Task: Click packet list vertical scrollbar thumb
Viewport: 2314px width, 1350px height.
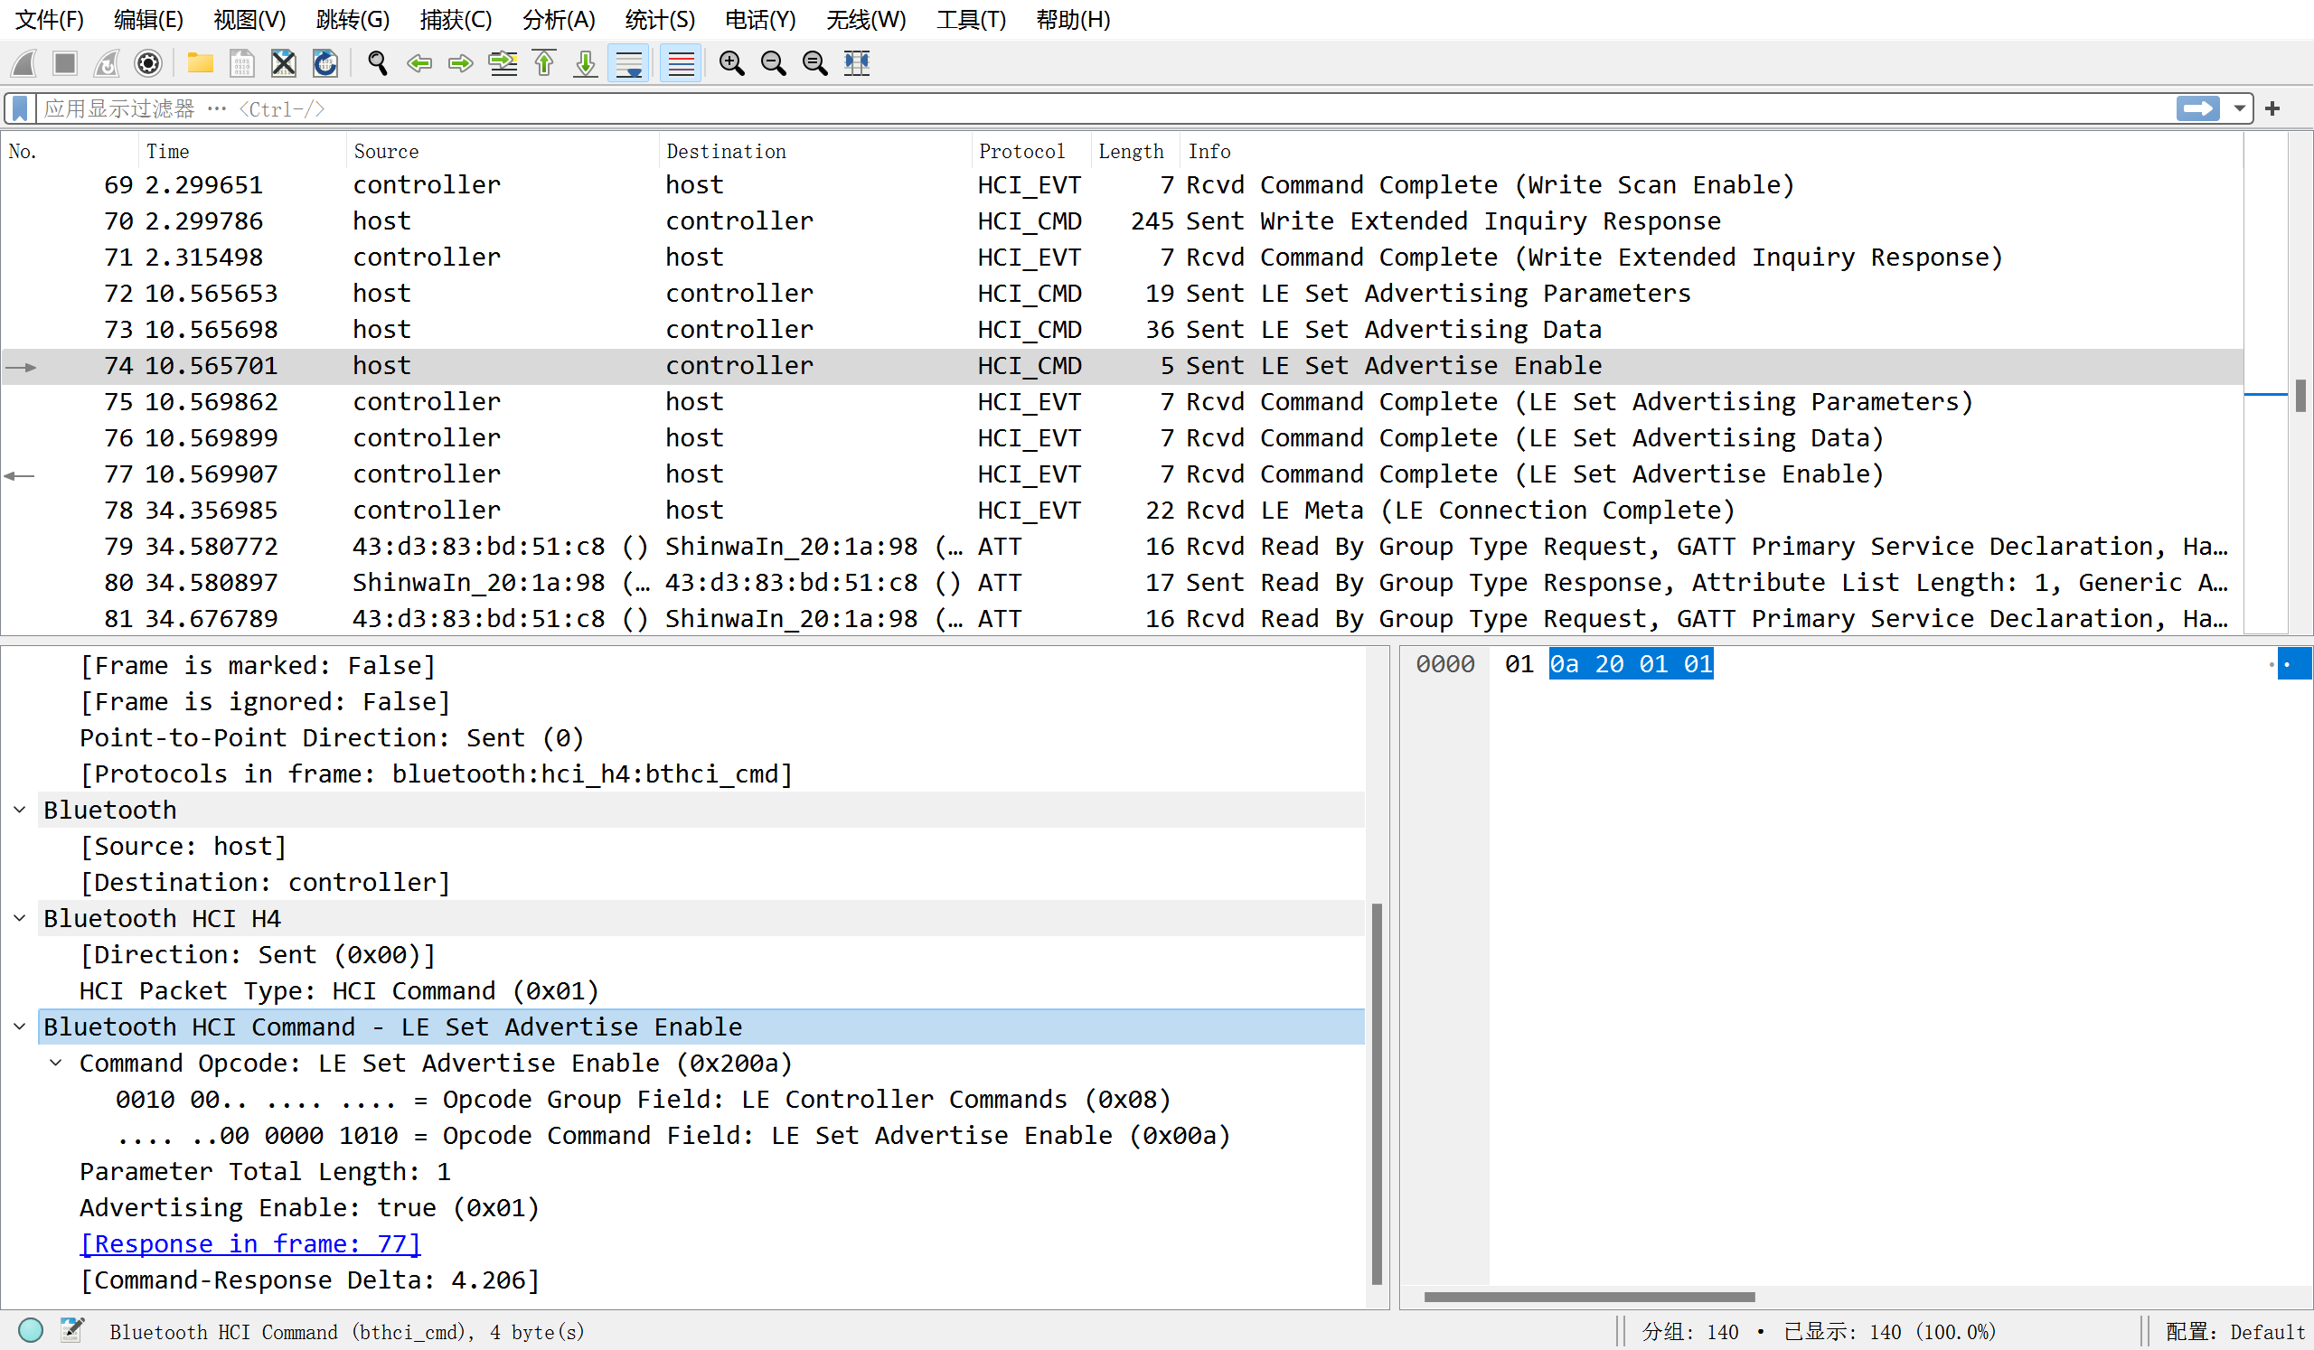Action: [x=2300, y=396]
